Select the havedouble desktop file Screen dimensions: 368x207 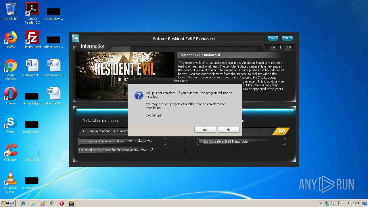32,126
